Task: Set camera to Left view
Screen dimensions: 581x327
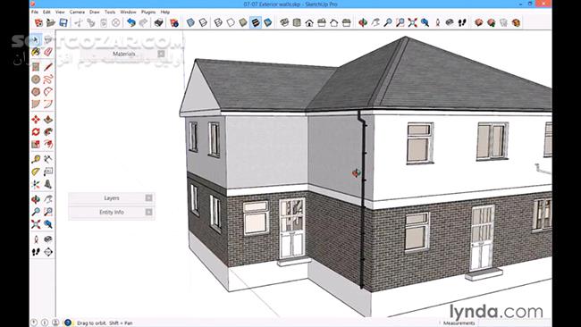Action: pos(347,22)
